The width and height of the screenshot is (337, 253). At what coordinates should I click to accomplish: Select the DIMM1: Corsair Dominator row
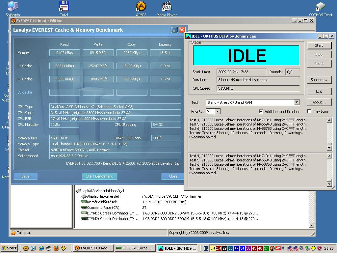click(170, 213)
